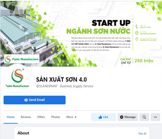Open the three-dots more options button
162x139 pixels.
coord(155,117)
